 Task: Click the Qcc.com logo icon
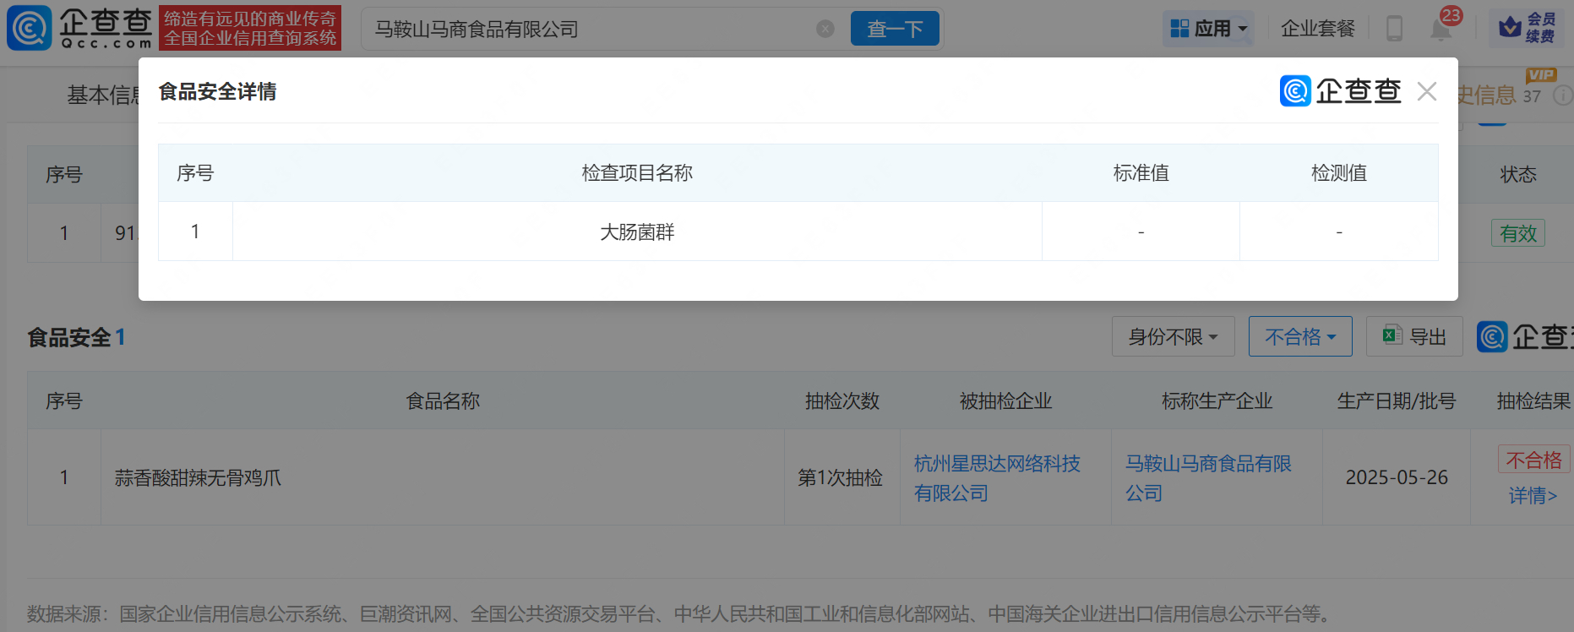coord(30,28)
